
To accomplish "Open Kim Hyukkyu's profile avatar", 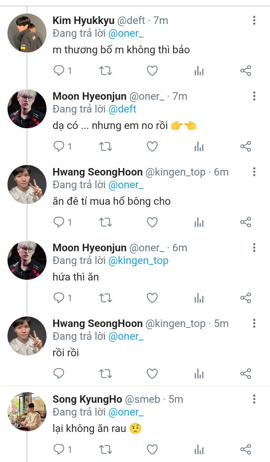I will coord(27,33).
